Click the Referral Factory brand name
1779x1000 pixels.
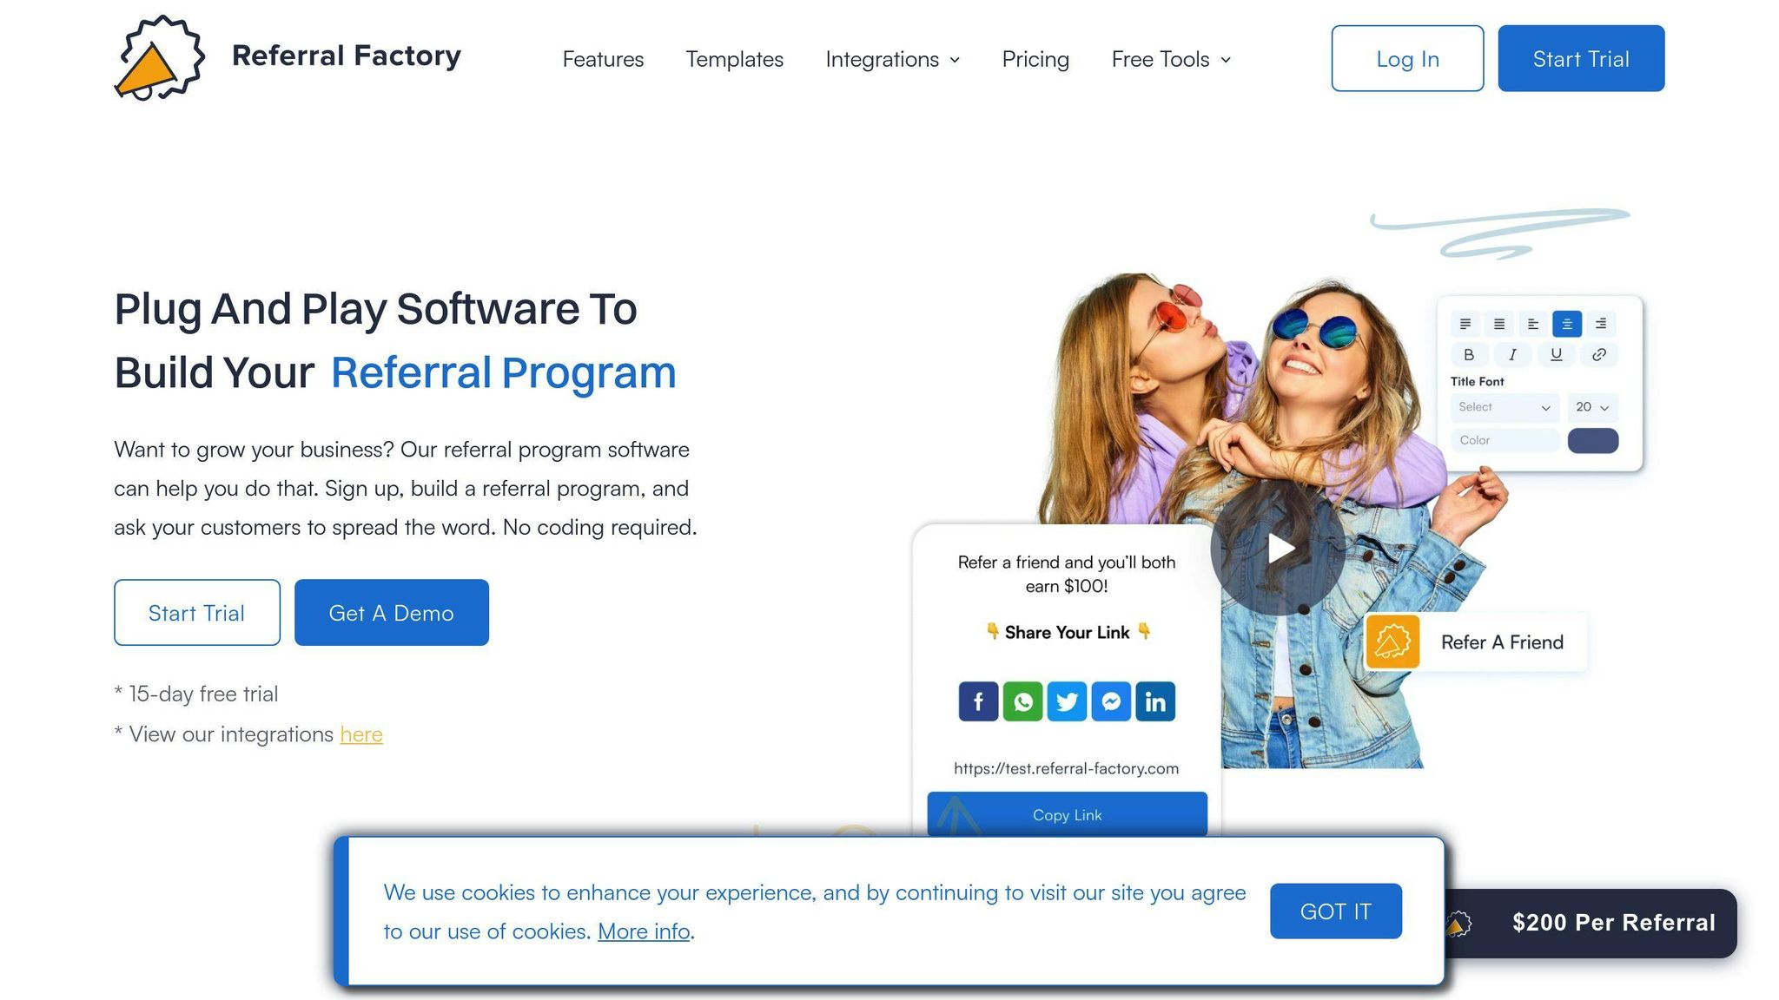point(346,56)
